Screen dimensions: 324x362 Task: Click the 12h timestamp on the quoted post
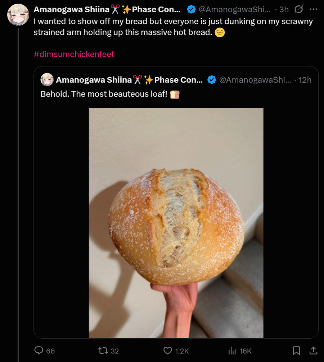tap(304, 80)
